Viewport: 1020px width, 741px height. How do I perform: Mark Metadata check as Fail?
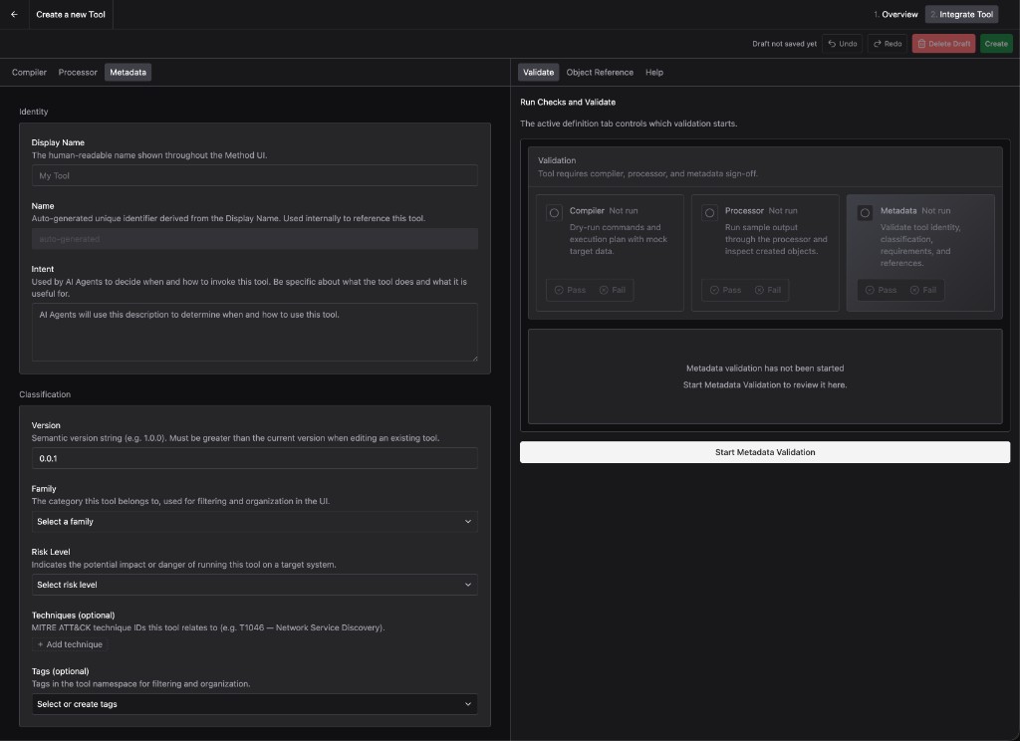coord(923,290)
